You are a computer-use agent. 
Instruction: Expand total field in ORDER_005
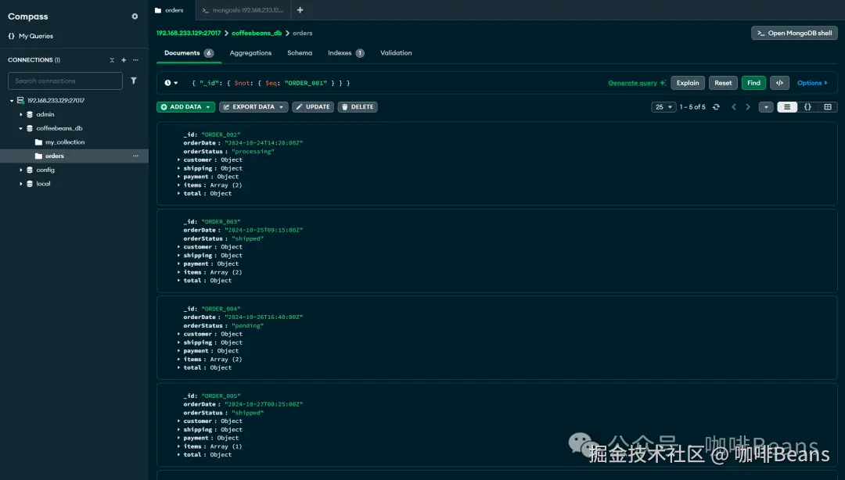179,455
